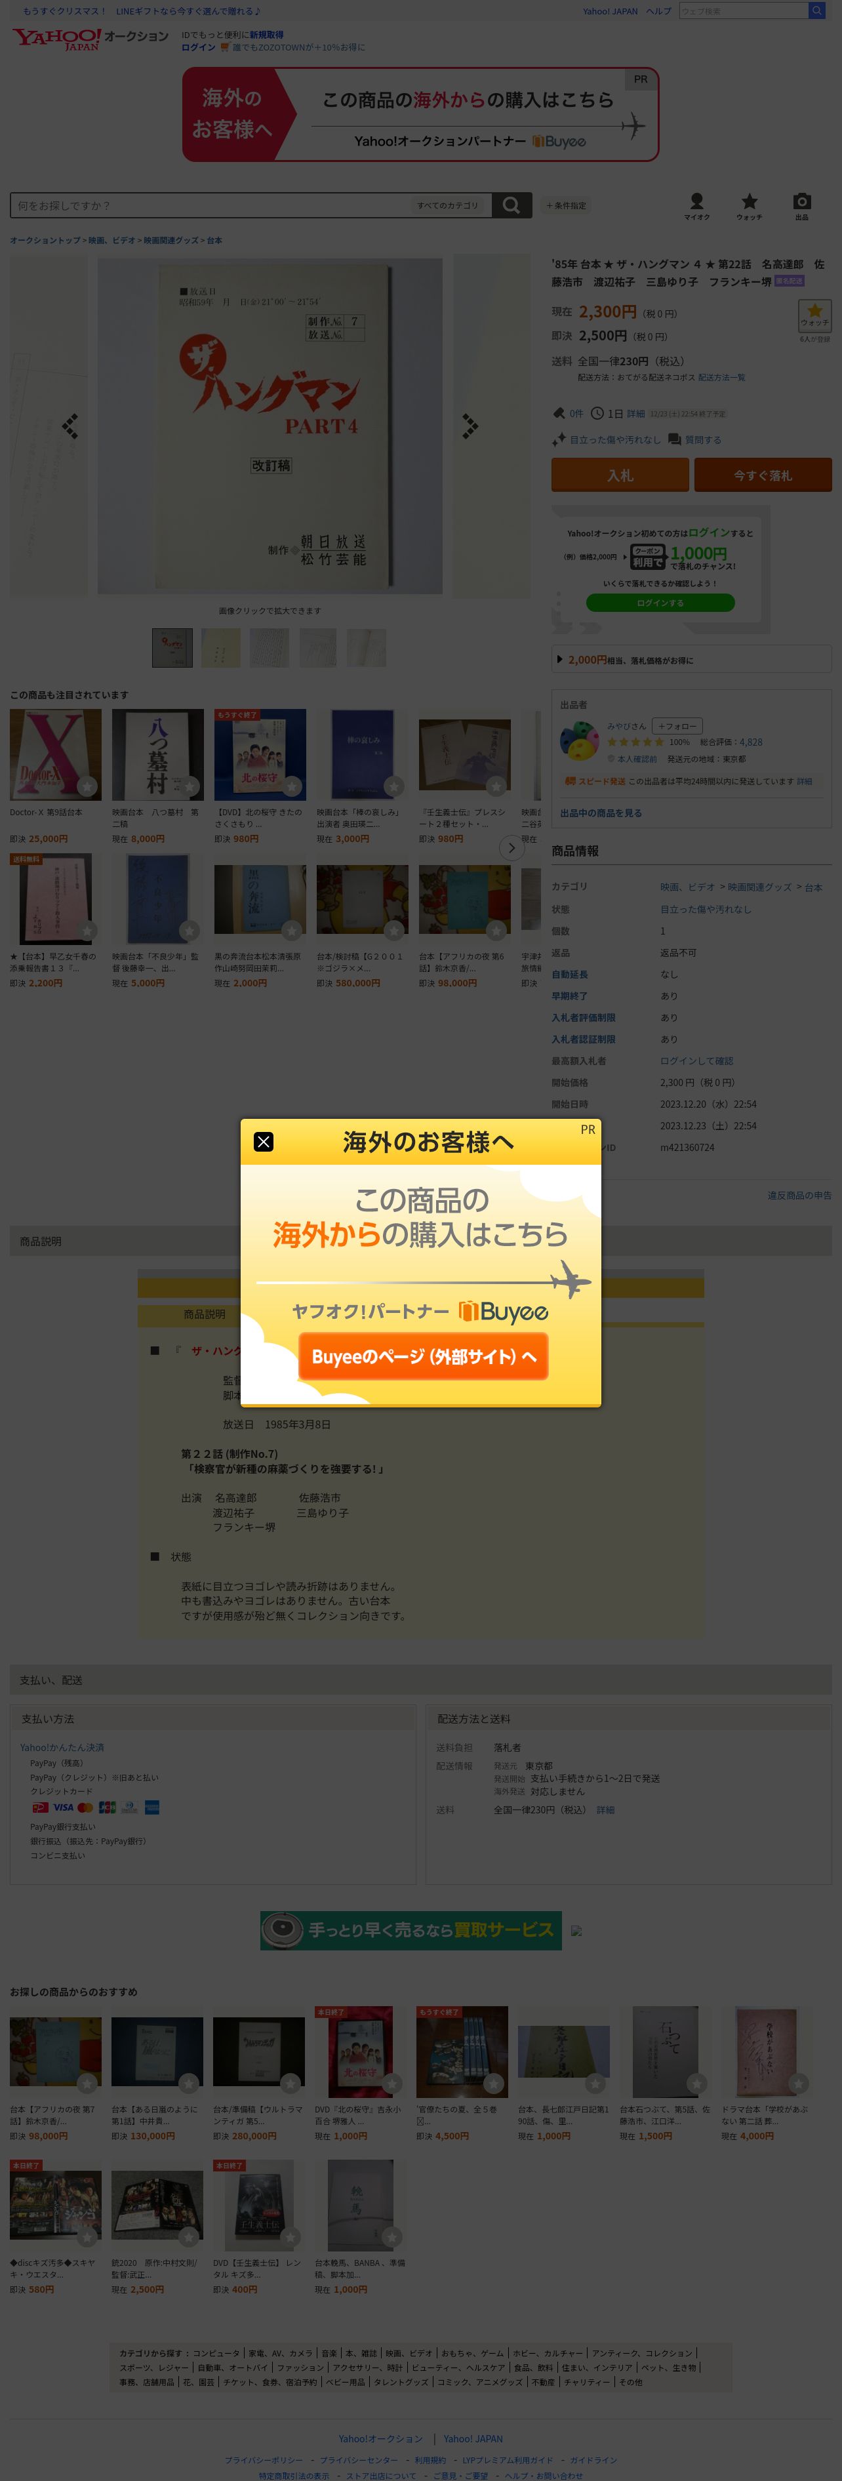Toggle watch star on 八つ墓村 script
842x2481 pixels.
(189, 786)
